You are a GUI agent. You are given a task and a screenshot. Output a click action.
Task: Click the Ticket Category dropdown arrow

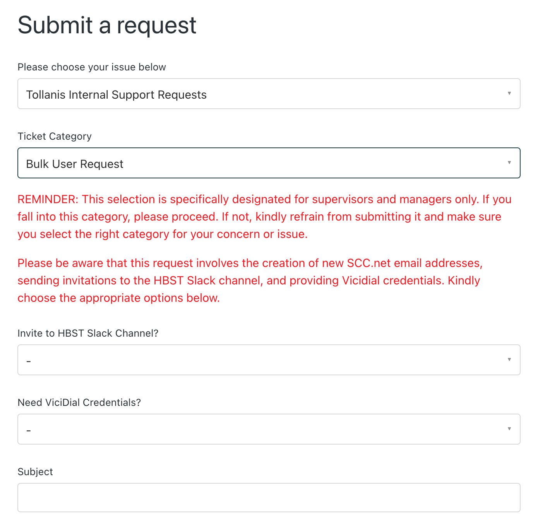point(509,163)
